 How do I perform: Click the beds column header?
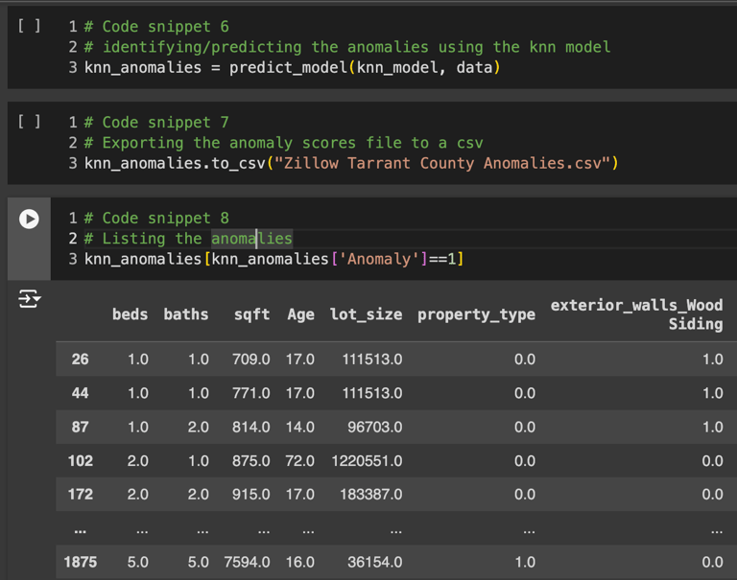(x=130, y=314)
